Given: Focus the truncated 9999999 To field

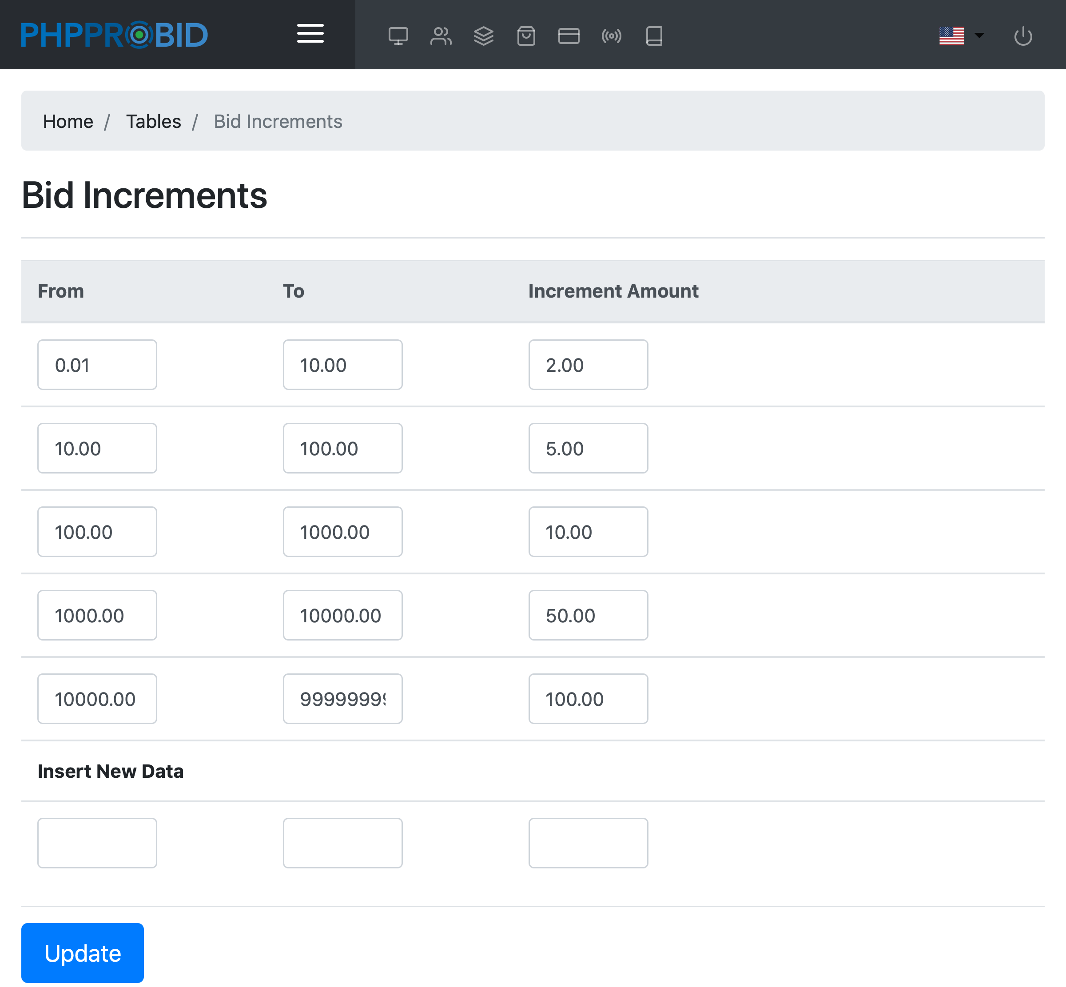Looking at the screenshot, I should click(x=342, y=699).
